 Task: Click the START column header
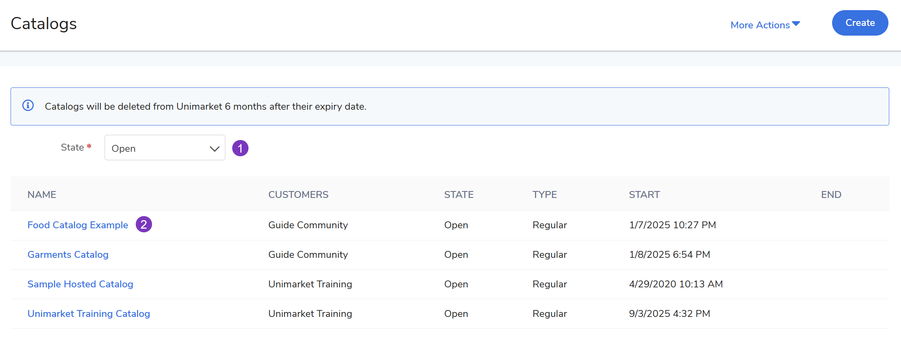point(644,195)
